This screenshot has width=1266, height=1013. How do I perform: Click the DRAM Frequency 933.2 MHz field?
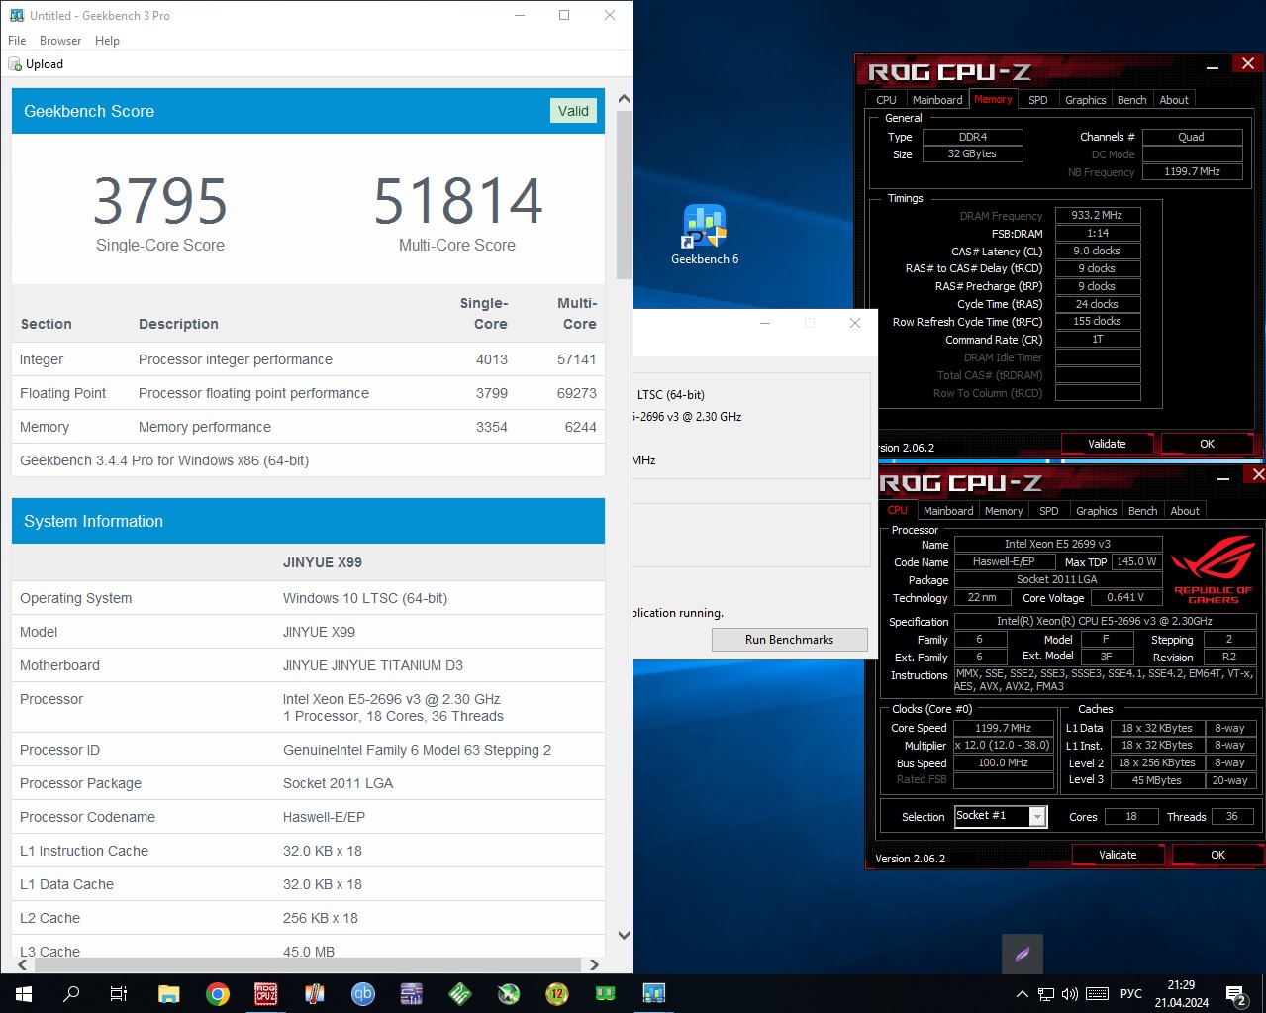(x=1098, y=215)
